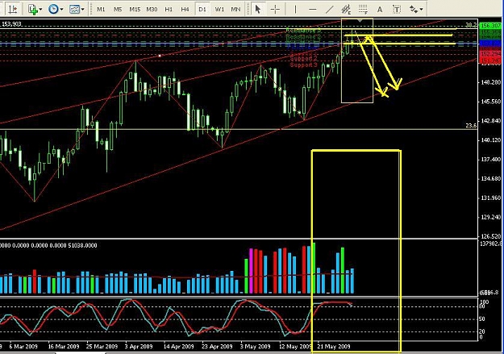Switch chart to W1 weekly timeframe

(219, 10)
